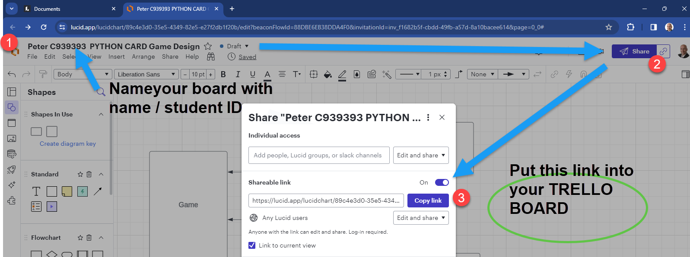Uncheck Link to current view
This screenshot has width=690, height=257.
point(252,245)
